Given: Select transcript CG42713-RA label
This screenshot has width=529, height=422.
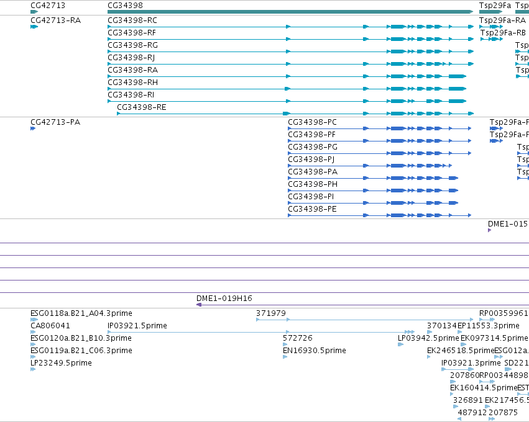Looking at the screenshot, I should click(x=56, y=20).
